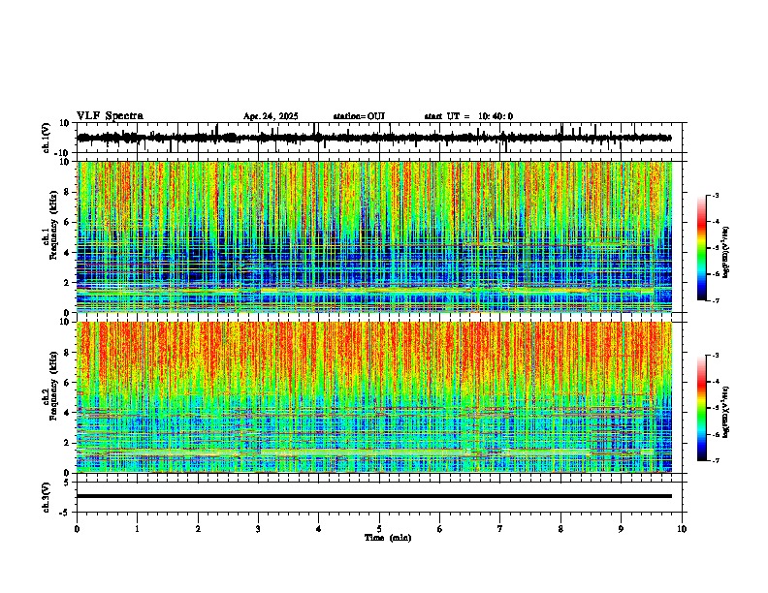Select the "start UT = 10:40:0" text
This screenshot has width=768, height=593.
468,116
